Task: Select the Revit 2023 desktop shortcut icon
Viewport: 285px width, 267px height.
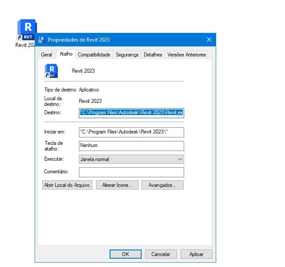Action: (27, 29)
